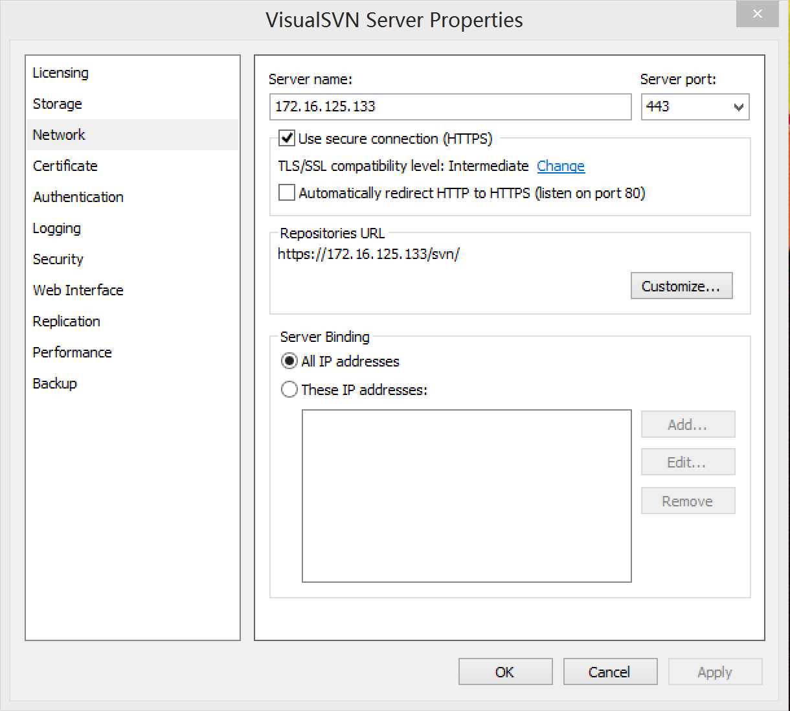Open the Authentication settings

click(78, 197)
